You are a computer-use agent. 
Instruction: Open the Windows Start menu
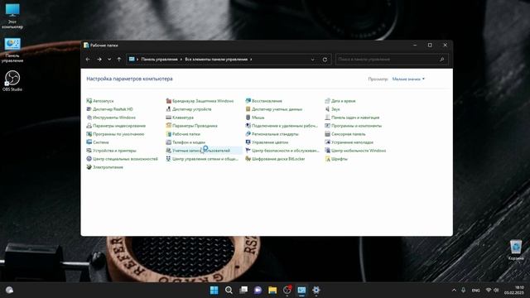tap(214, 291)
